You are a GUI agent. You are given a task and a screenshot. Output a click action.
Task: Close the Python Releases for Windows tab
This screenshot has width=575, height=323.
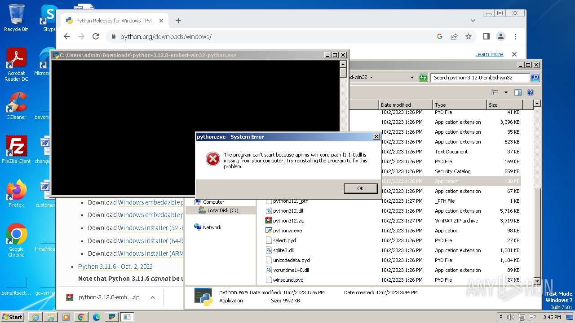click(x=161, y=21)
